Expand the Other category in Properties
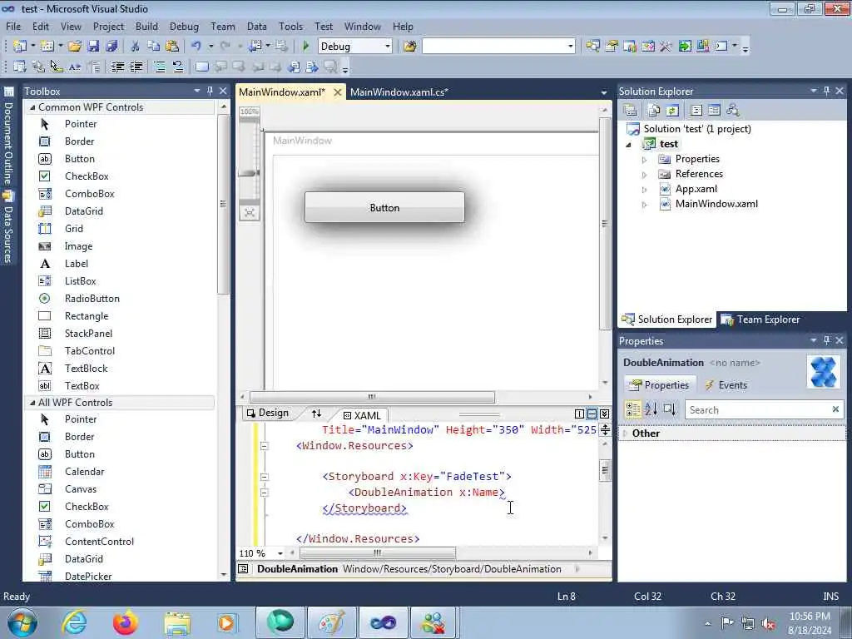This screenshot has width=852, height=639. pyautogui.click(x=626, y=433)
